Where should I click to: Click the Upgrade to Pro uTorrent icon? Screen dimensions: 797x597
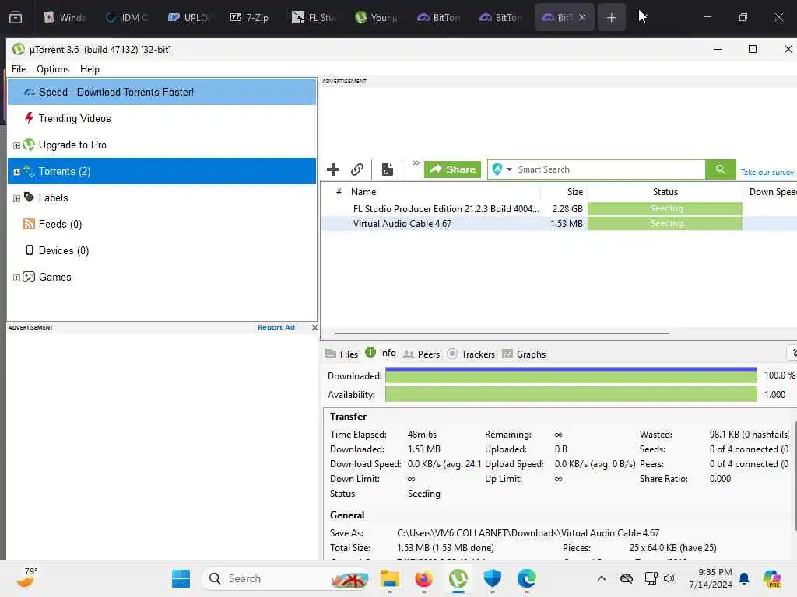29,145
